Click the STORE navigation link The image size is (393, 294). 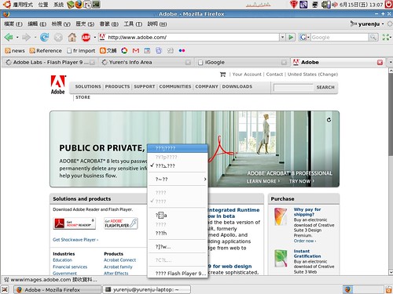tap(83, 97)
